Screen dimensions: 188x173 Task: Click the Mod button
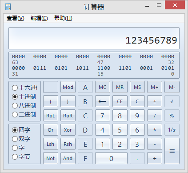(x=68, y=87)
